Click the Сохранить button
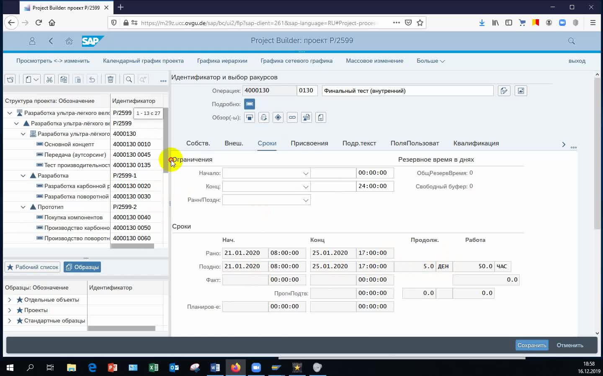 click(x=532, y=345)
